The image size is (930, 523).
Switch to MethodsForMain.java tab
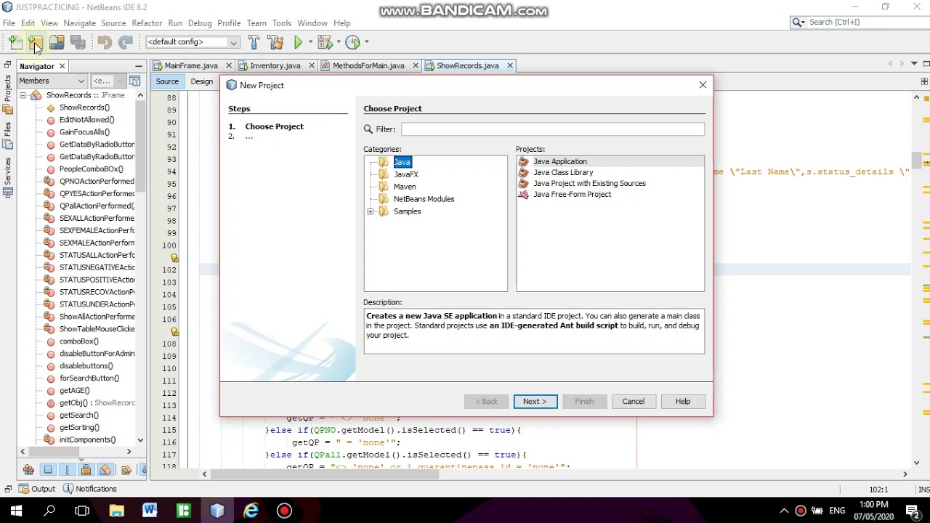tap(368, 65)
